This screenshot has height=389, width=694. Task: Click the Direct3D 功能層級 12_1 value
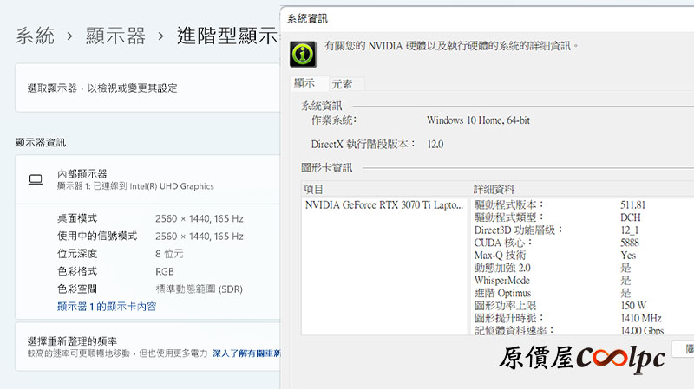point(630,230)
